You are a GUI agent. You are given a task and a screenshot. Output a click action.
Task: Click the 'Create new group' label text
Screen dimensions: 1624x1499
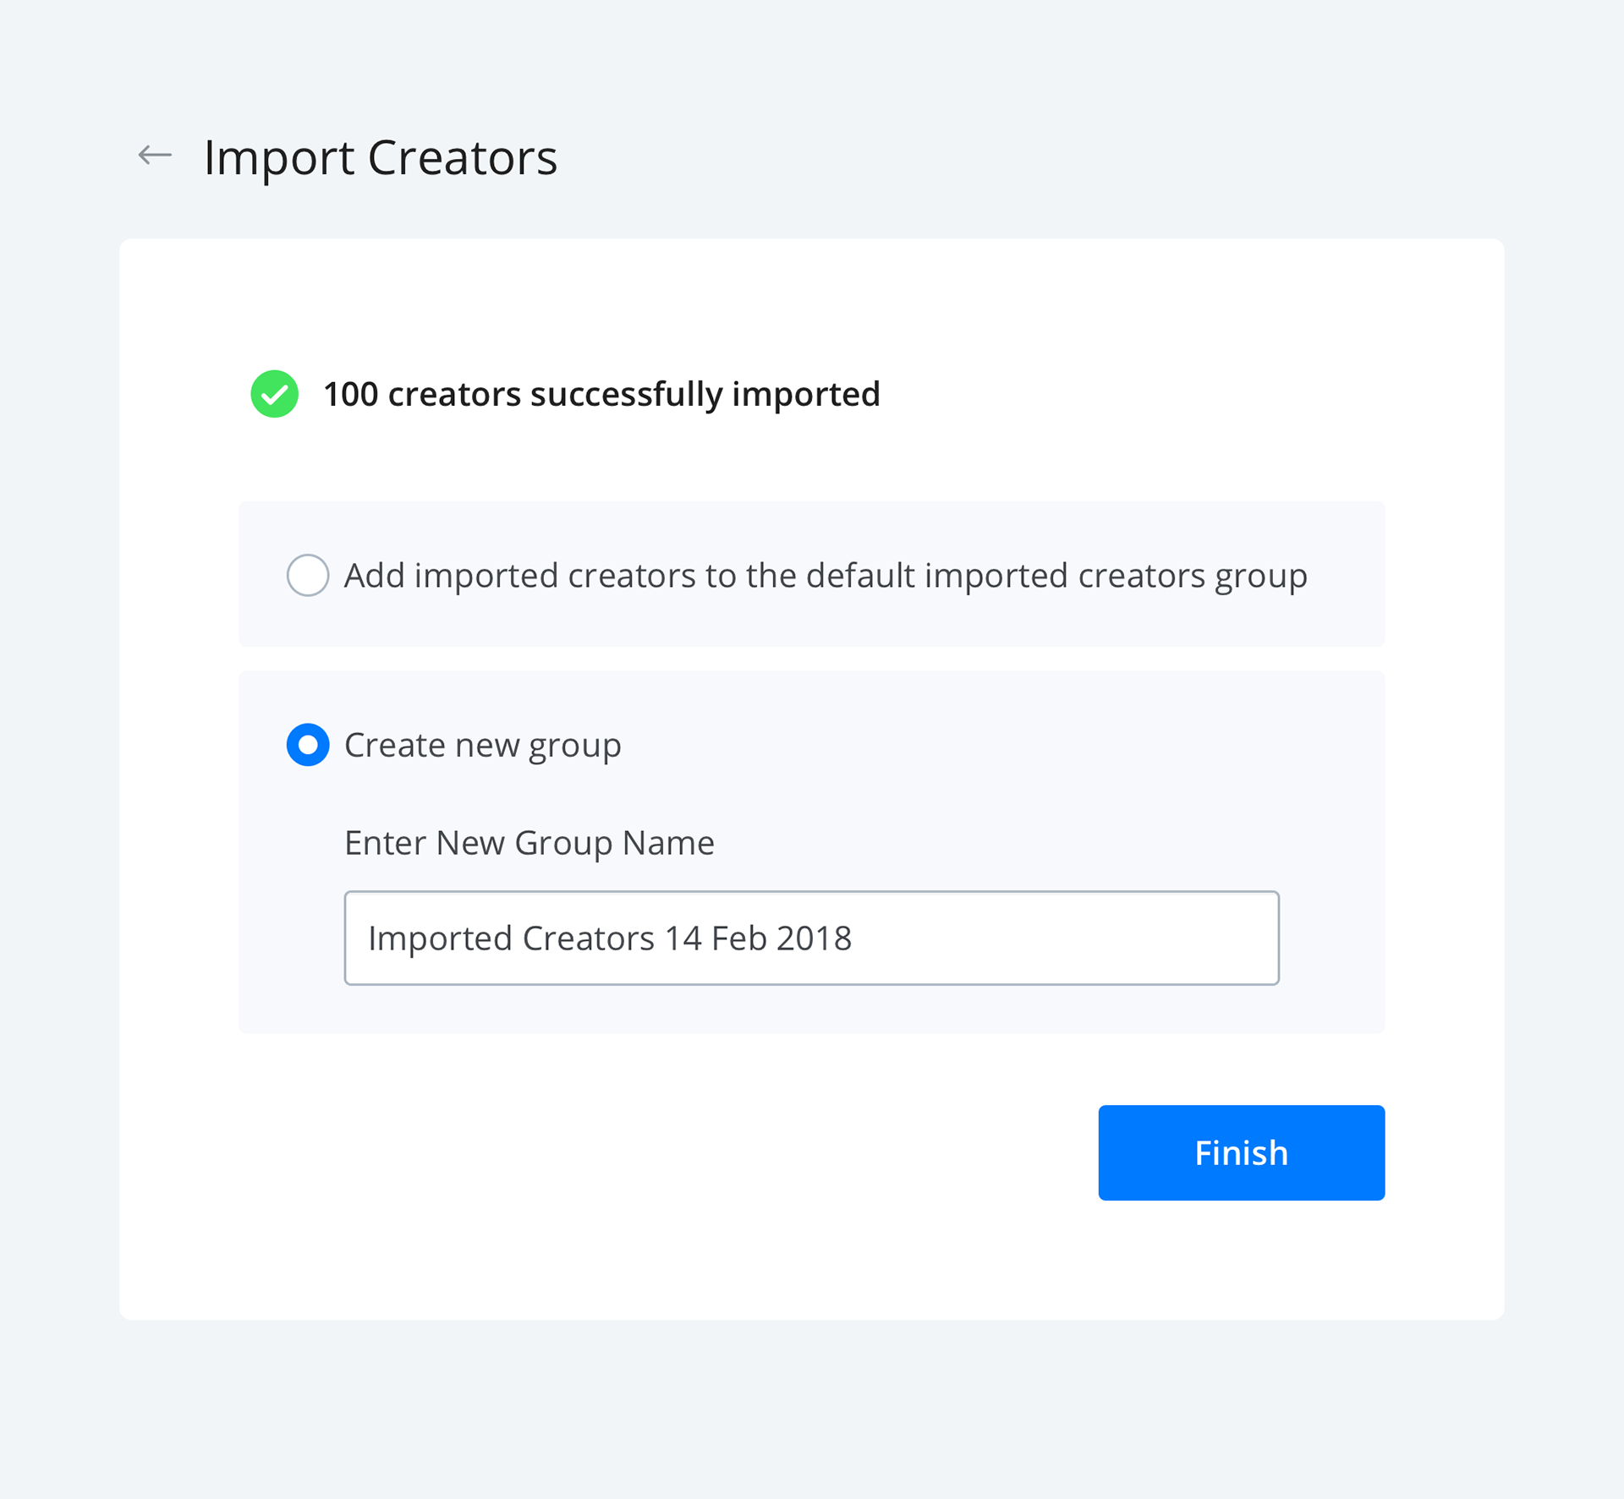(x=483, y=745)
